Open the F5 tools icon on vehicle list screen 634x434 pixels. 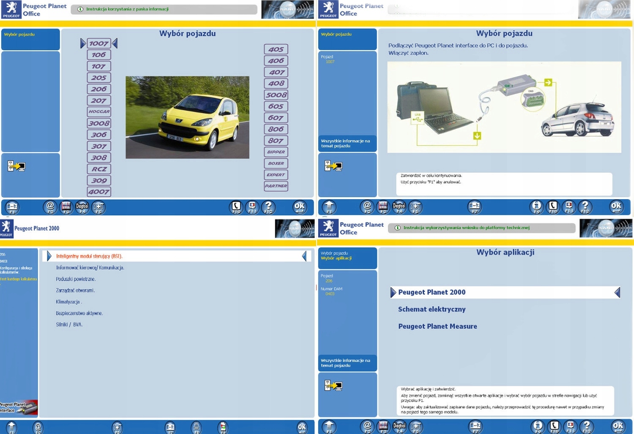click(x=98, y=207)
